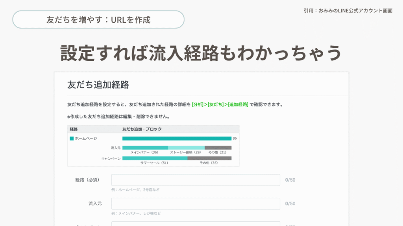Click the 引用：おみみのLINE公式アカウント画面 citation text
Viewport: 403px width, 226px height.
(348, 11)
